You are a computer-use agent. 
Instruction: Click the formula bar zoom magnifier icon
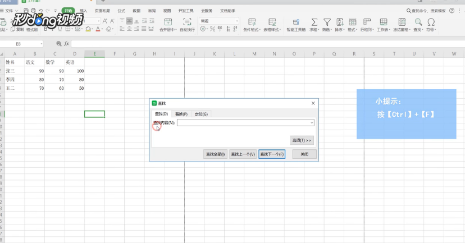pos(59,44)
